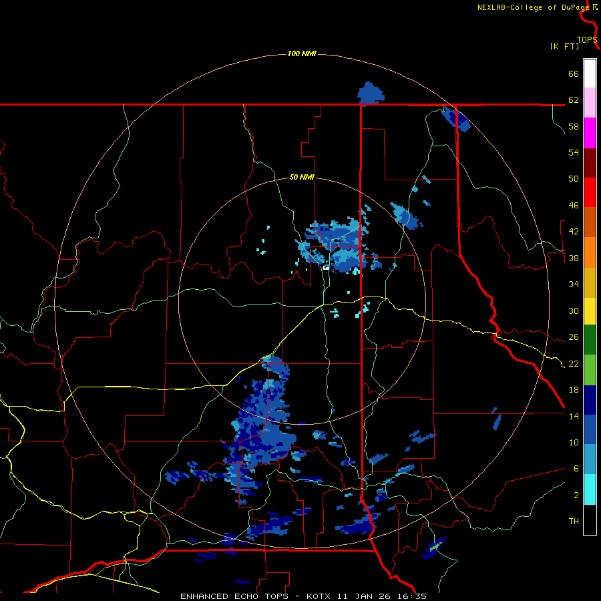Viewport: 601px width, 601px height.
Task: Click the 'KOTX' station identifier
Action: (x=319, y=596)
